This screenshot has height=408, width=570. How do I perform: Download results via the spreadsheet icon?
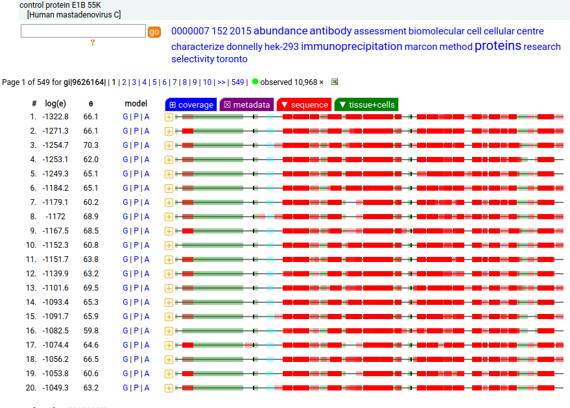tap(335, 82)
